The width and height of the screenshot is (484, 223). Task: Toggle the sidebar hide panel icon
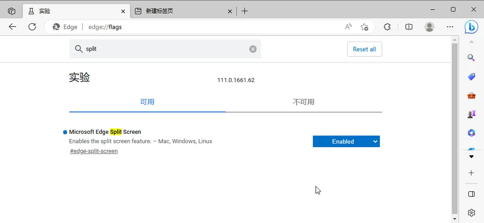471,194
